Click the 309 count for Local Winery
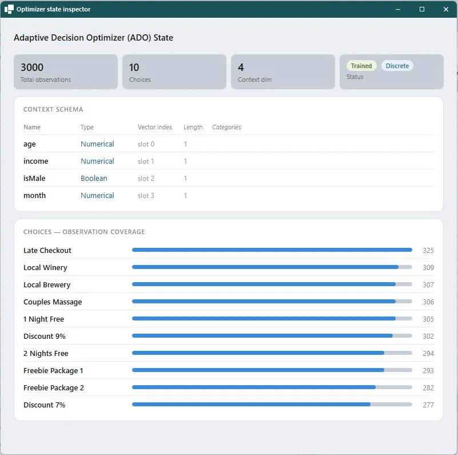Image resolution: width=458 pixels, height=455 pixels. pyautogui.click(x=428, y=267)
